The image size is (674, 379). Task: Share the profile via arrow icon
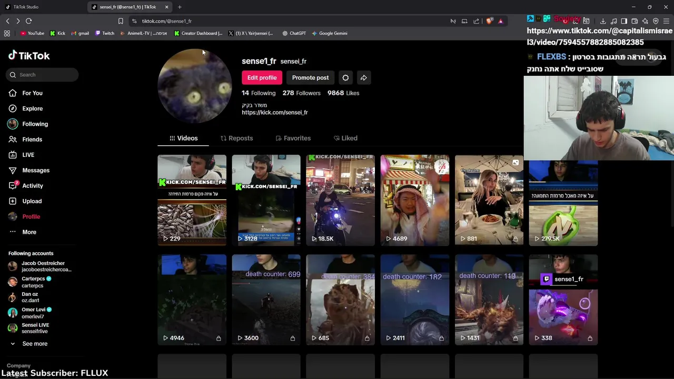364,78
